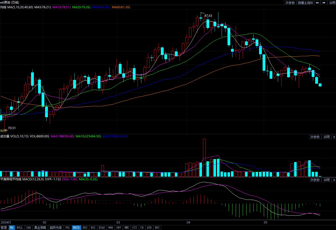
Task: Click the volume MA5:188039.60 label
Action: (63, 136)
